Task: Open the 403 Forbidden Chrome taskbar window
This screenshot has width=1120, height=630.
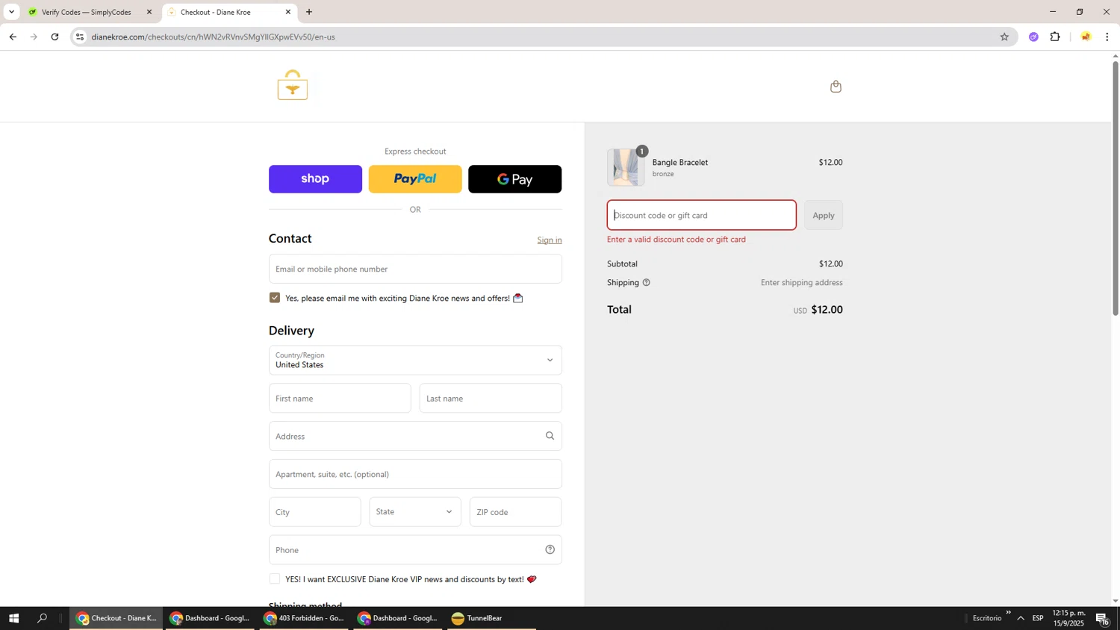Action: click(304, 618)
